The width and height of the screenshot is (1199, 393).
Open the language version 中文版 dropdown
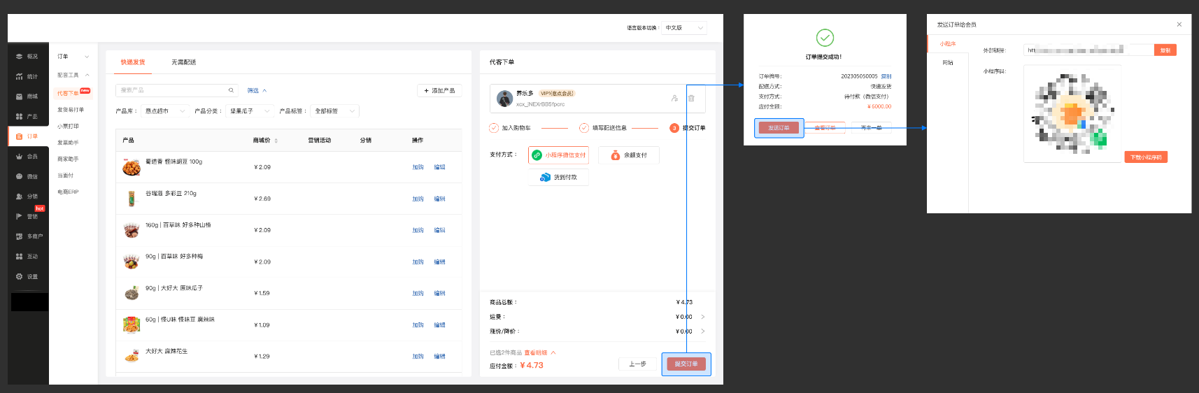pyautogui.click(x=684, y=28)
